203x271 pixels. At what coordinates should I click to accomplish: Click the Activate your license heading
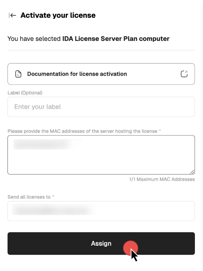[58, 16]
